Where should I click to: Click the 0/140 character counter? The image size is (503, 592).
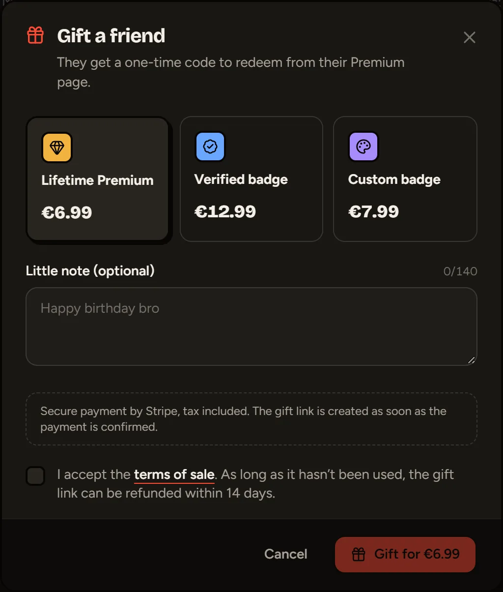[x=460, y=271]
